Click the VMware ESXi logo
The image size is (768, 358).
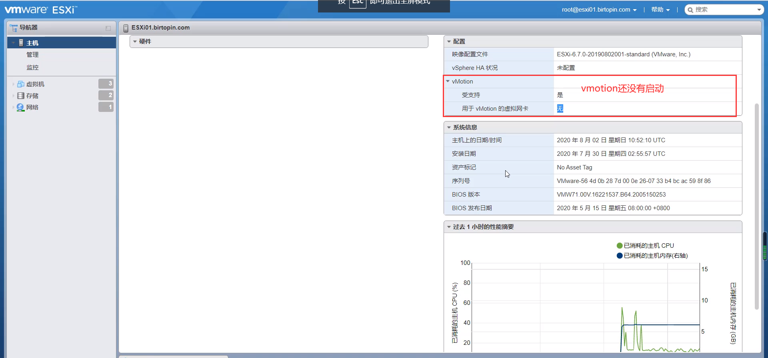coord(41,10)
